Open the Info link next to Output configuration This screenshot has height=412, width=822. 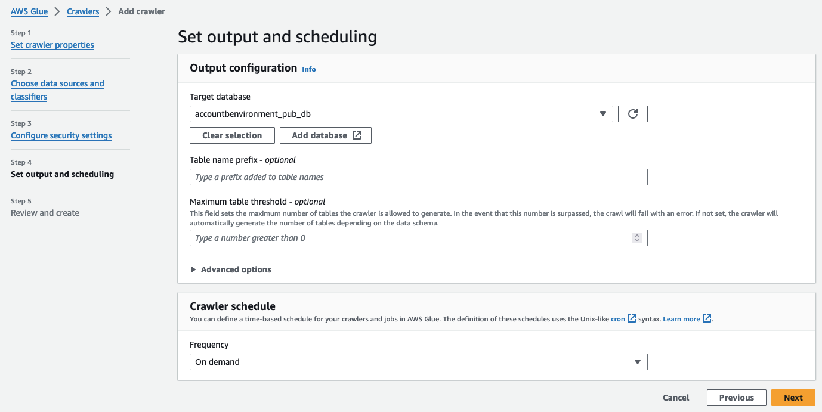tap(309, 69)
